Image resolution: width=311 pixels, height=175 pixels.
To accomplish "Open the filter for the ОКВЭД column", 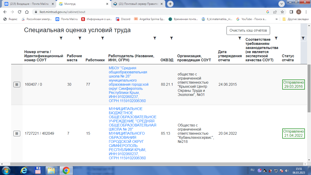I will point(171,38).
